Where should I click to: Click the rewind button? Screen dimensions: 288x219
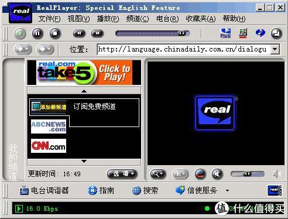click(79, 33)
